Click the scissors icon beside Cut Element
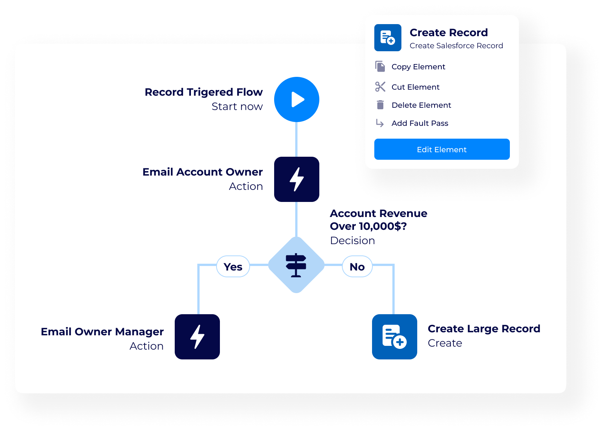This screenshot has width=604, height=431. pyautogui.click(x=380, y=87)
